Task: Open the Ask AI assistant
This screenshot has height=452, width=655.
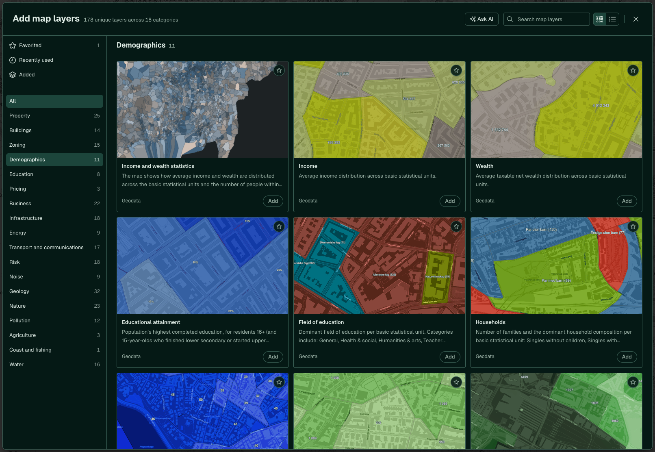Action: click(x=481, y=19)
